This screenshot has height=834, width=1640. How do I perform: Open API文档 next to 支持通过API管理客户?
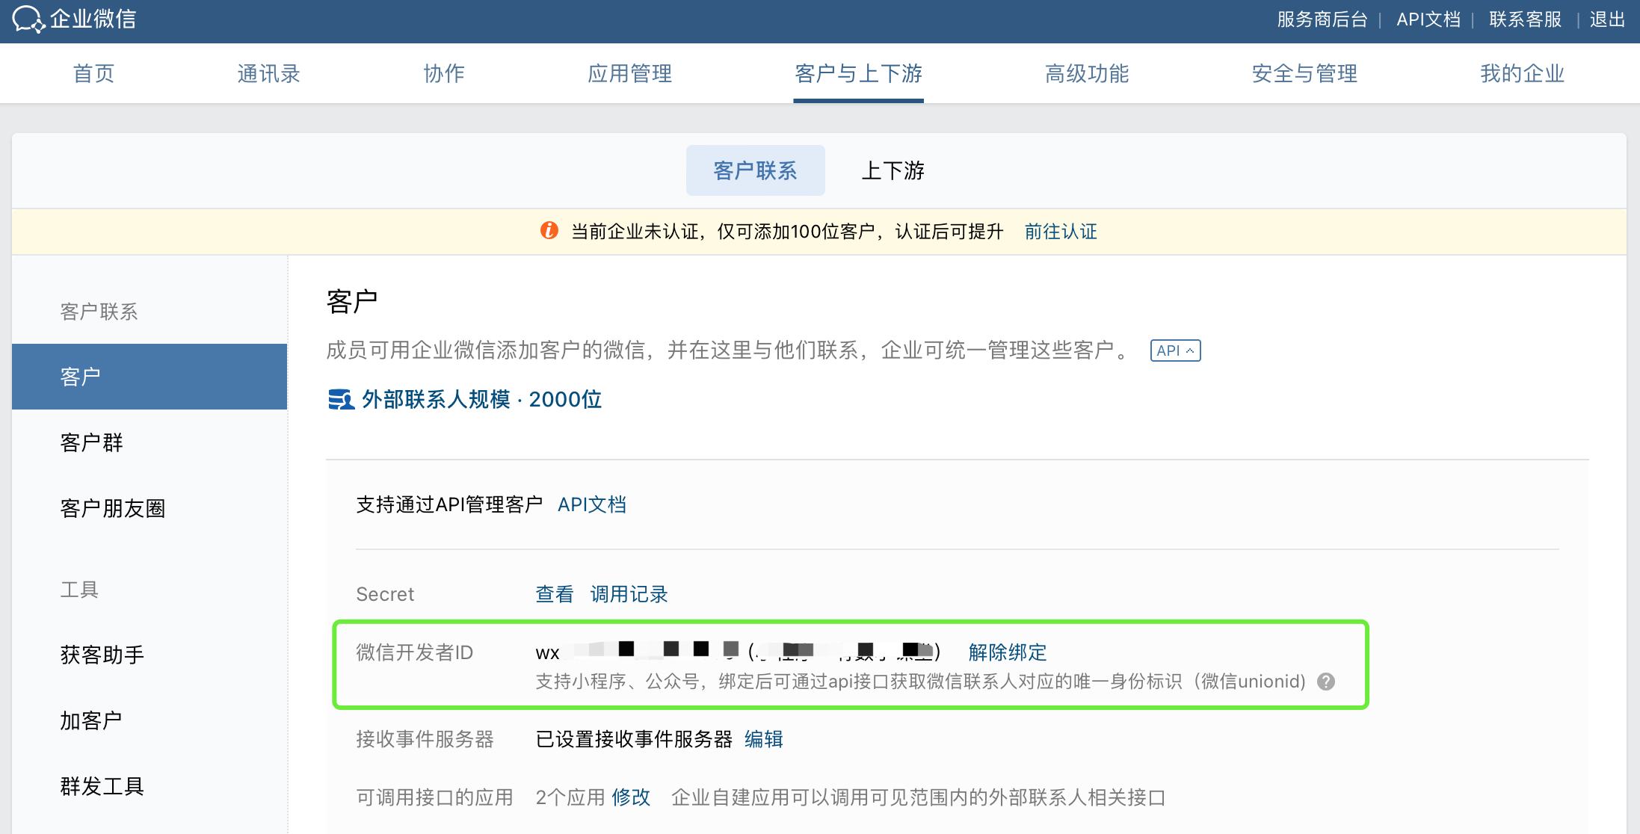(592, 504)
